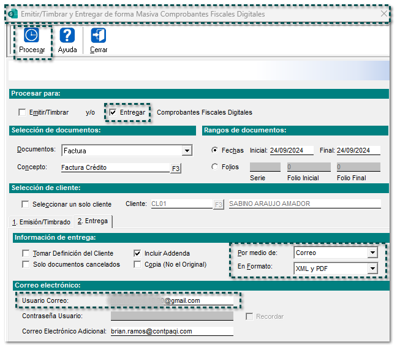Screen dimensions: 400x347
Task: Choose the Fechas radio option
Action: click(x=214, y=150)
